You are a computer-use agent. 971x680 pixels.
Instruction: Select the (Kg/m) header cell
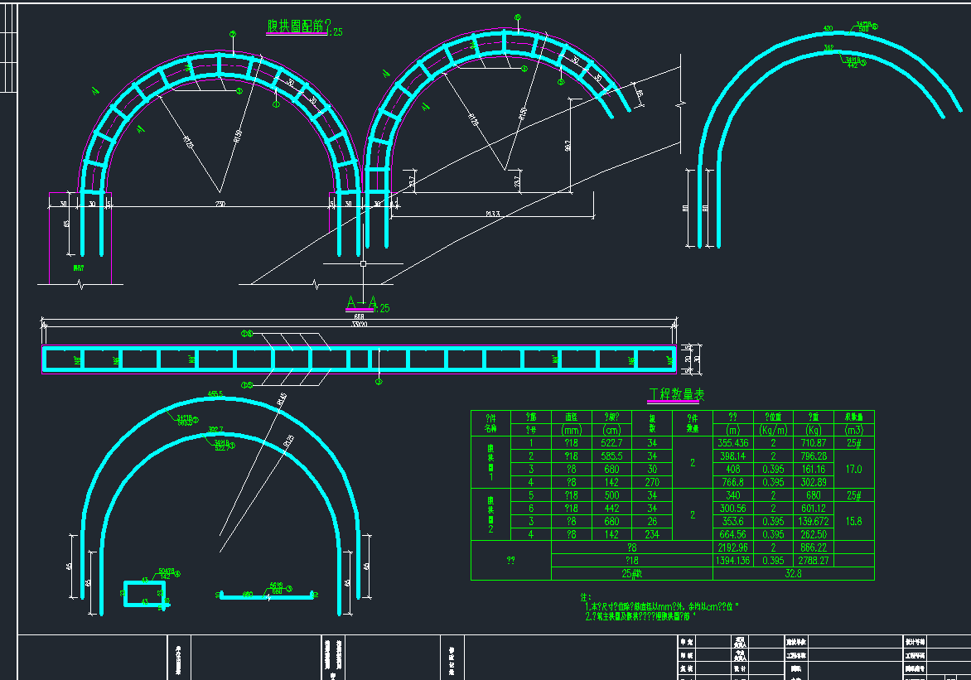coord(773,430)
